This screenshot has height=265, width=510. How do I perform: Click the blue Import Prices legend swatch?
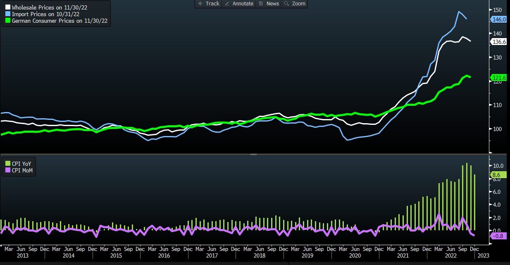tap(7, 14)
